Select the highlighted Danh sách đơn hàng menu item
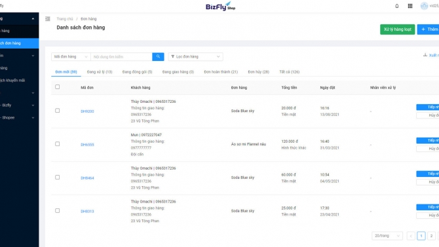The image size is (439, 247). (19, 43)
